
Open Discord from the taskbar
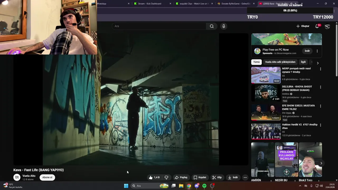196,186
